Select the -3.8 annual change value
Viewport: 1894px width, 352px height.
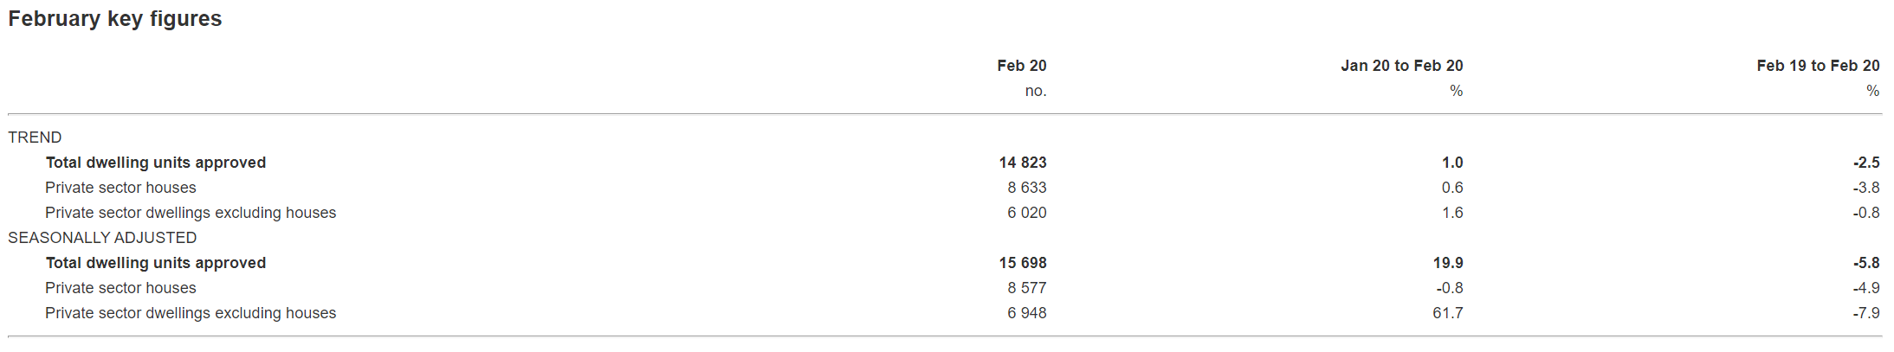click(x=1866, y=188)
